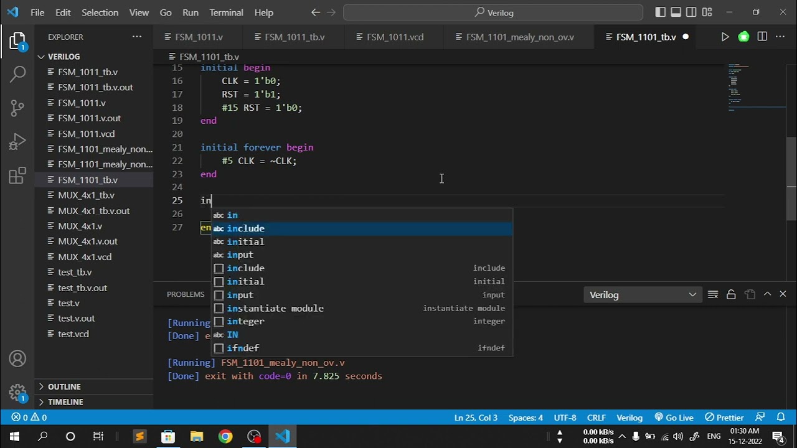Image resolution: width=797 pixels, height=448 pixels.
Task: Expand the TIMELINE section
Action: pos(93,402)
